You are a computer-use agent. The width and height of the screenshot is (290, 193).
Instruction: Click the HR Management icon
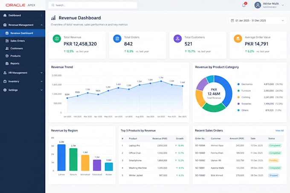(x=5, y=73)
